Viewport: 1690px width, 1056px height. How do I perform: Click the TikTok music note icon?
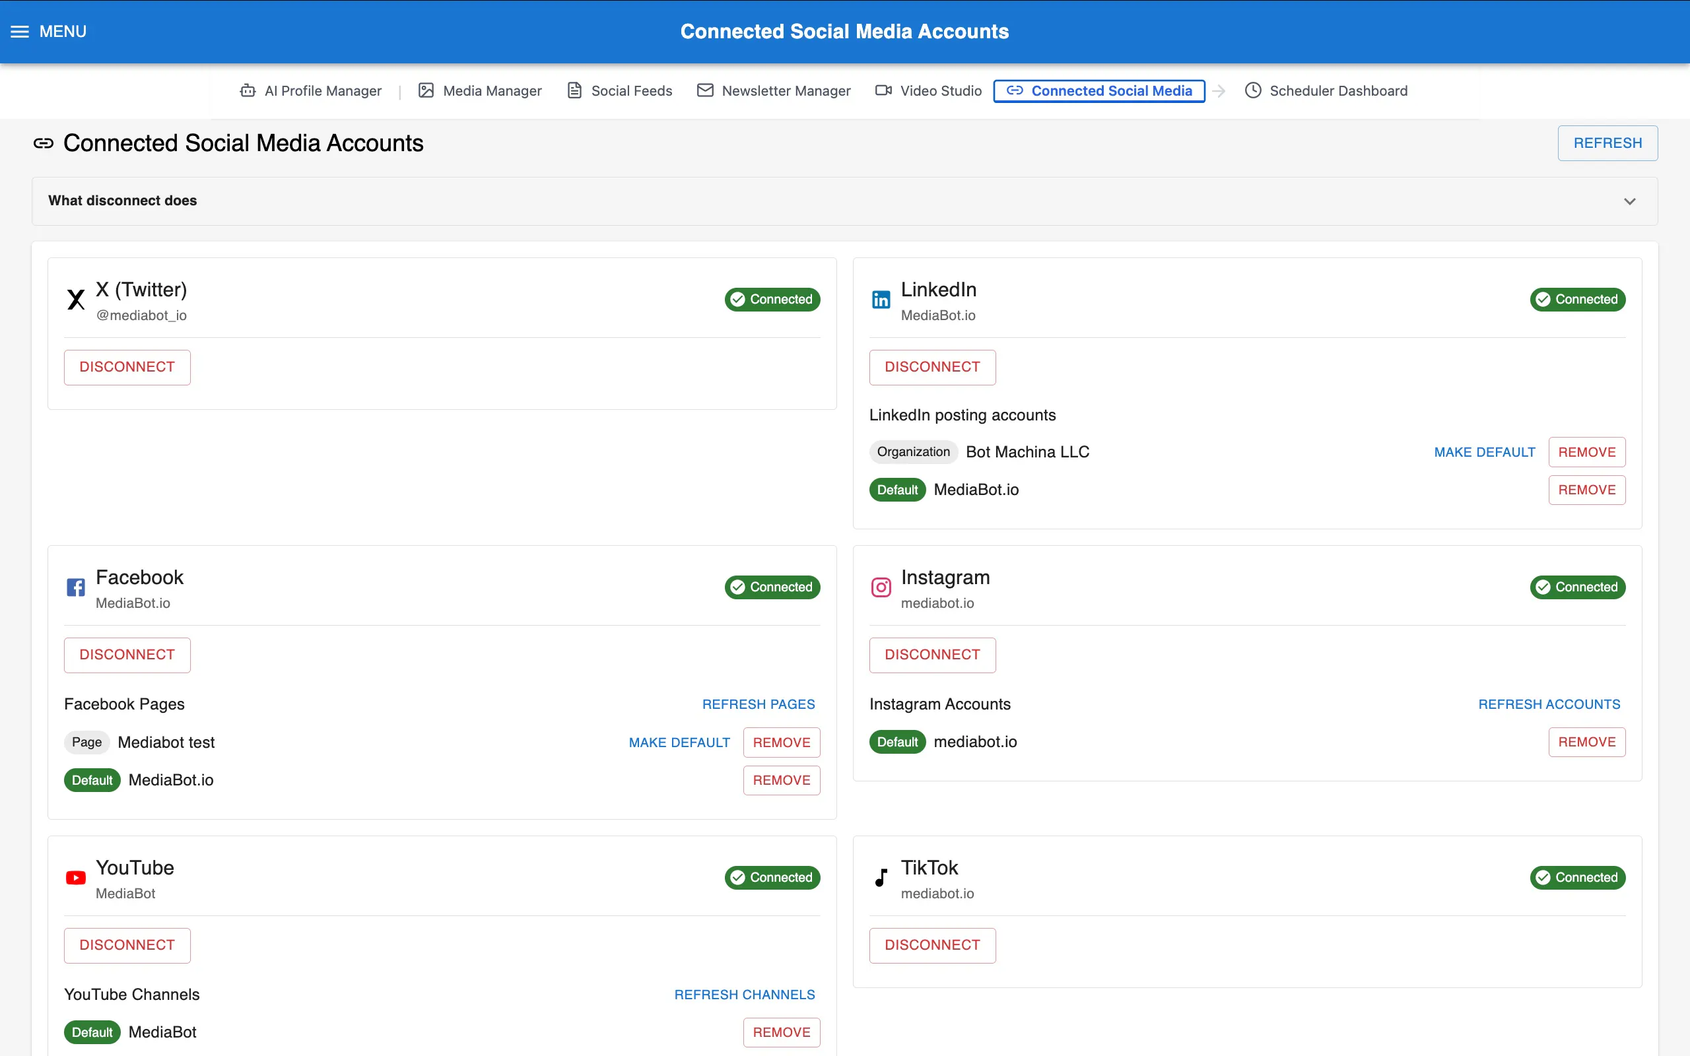click(881, 878)
